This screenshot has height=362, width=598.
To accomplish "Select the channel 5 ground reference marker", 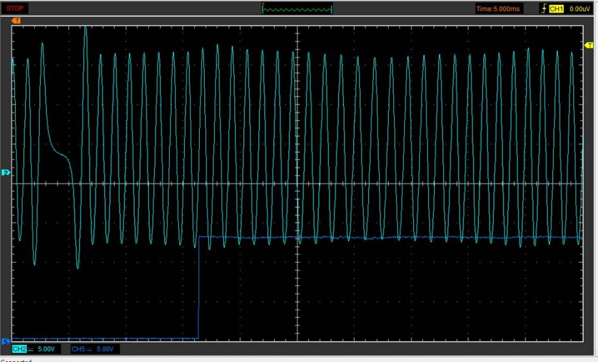I will (6, 342).
